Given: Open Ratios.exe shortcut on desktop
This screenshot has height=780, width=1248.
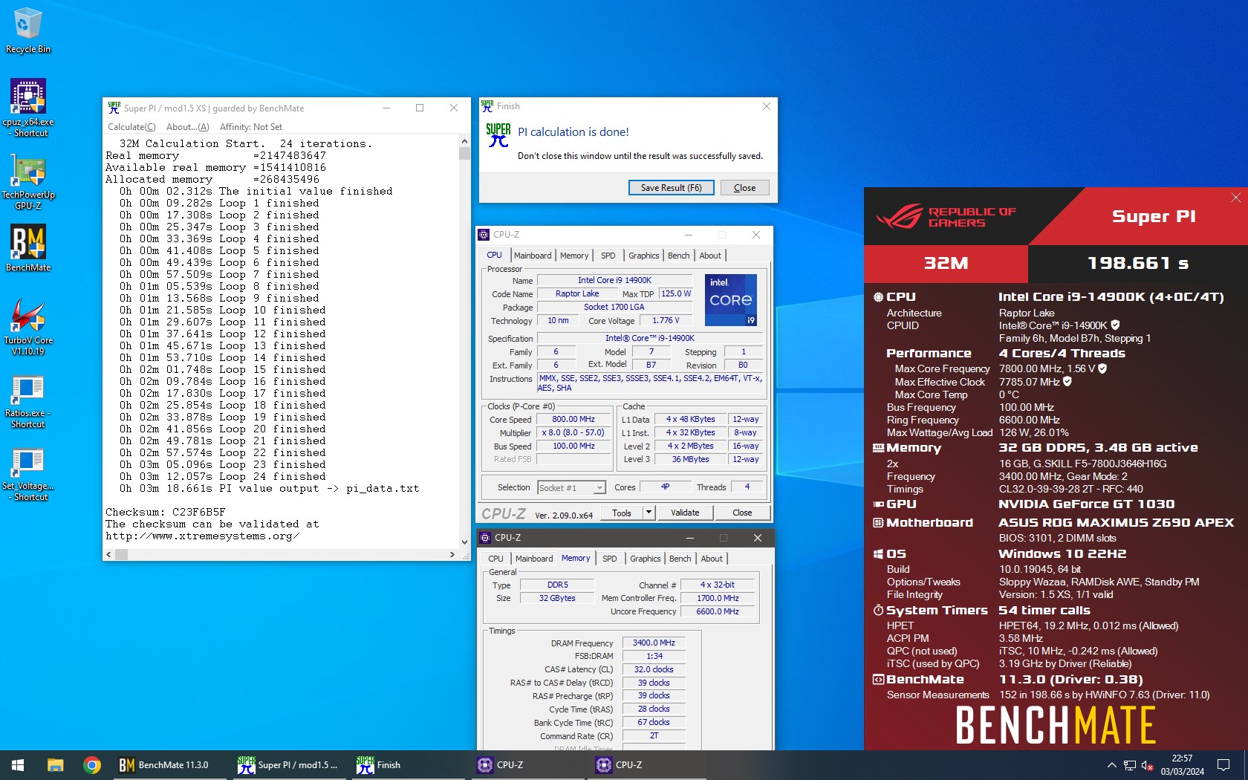Looking at the screenshot, I should pos(27,401).
